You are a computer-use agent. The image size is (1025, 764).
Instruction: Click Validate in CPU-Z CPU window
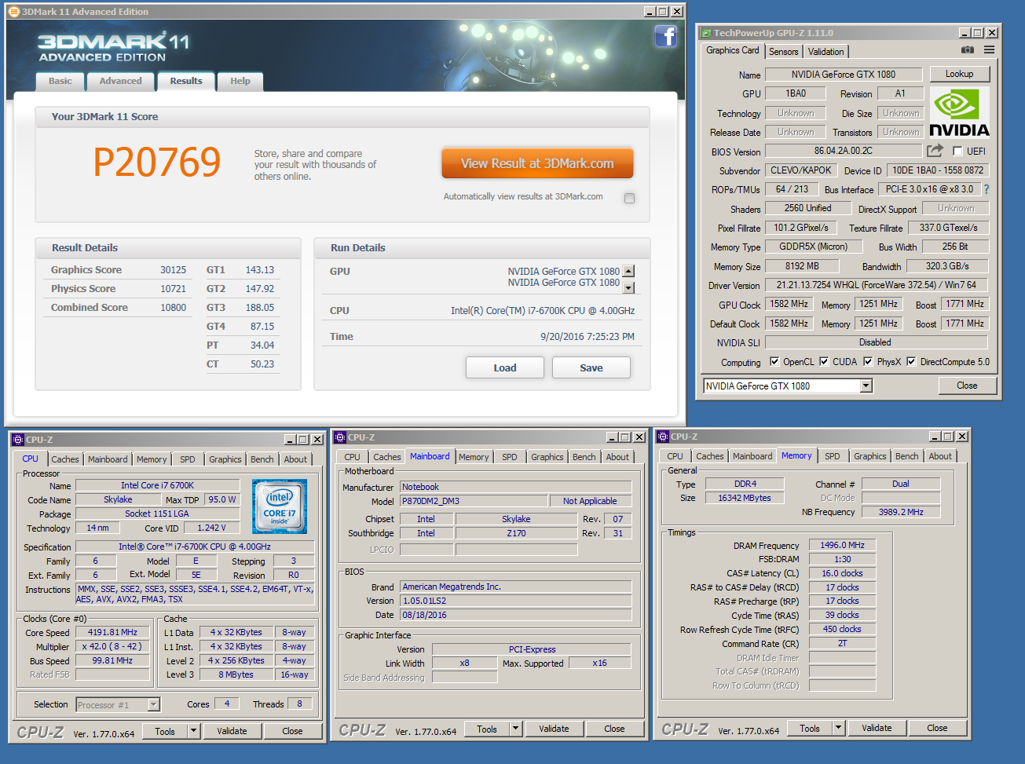pyautogui.click(x=232, y=731)
